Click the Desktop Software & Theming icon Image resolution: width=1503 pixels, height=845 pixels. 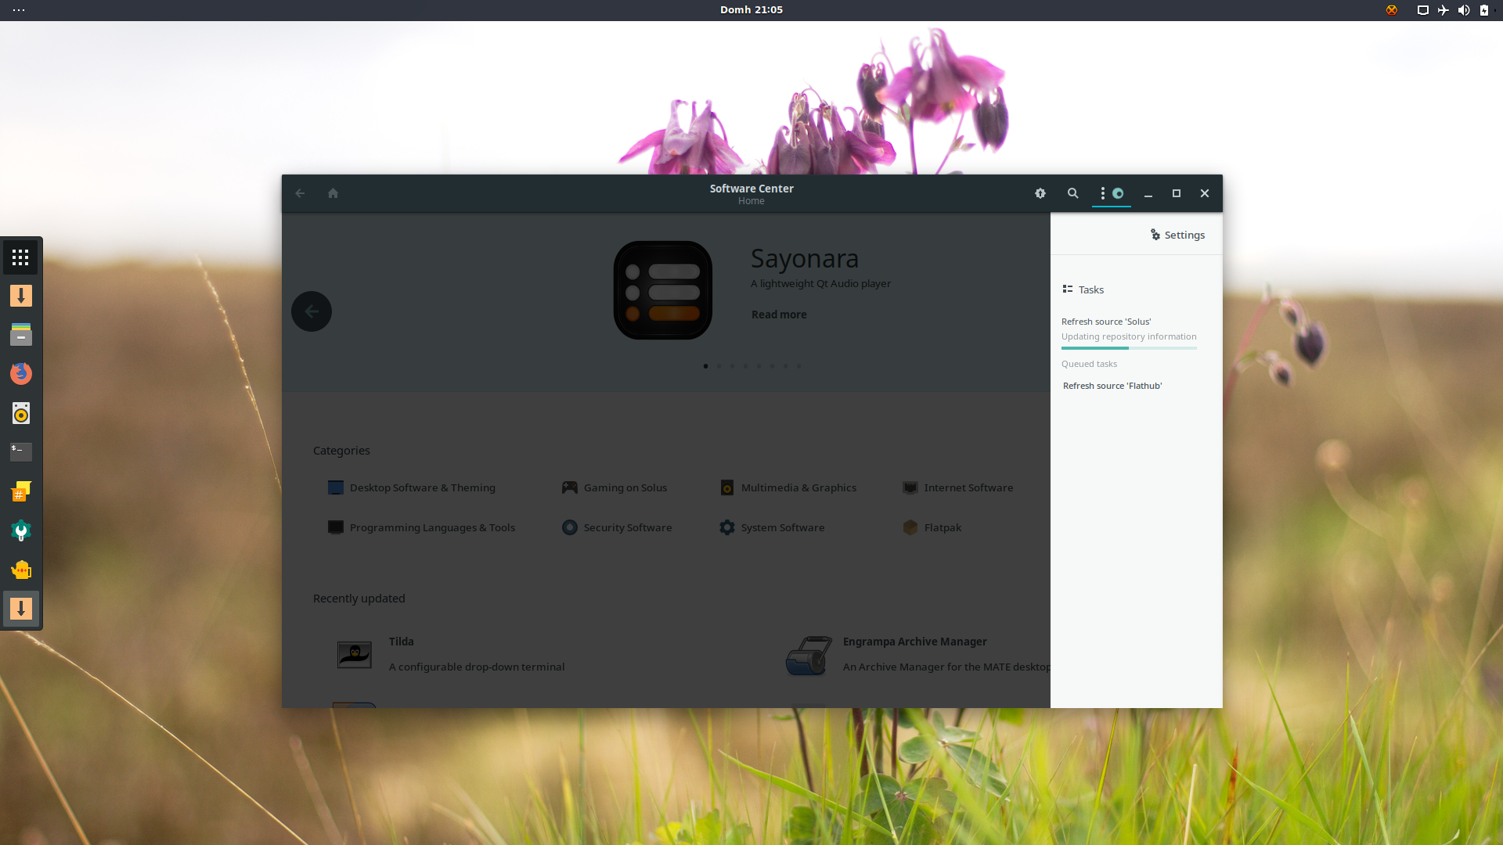[336, 487]
